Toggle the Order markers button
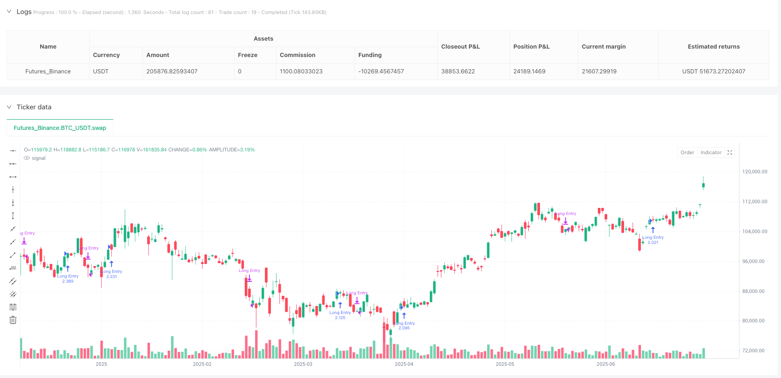This screenshot has width=781, height=378. [687, 152]
